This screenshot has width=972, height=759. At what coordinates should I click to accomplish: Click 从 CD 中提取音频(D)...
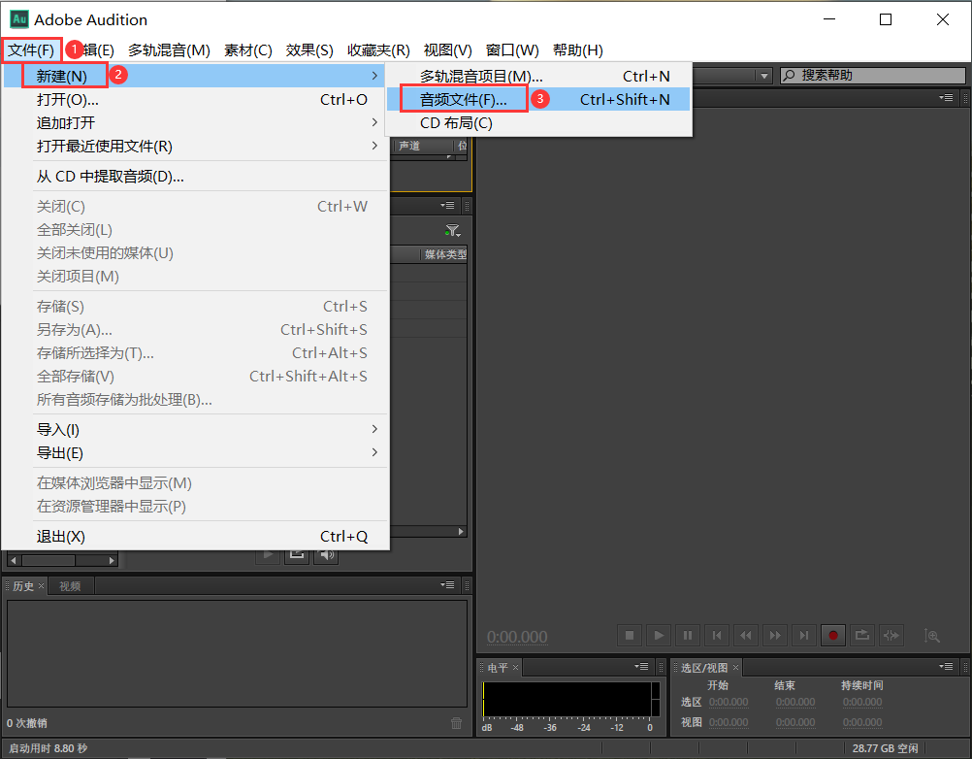click(195, 177)
